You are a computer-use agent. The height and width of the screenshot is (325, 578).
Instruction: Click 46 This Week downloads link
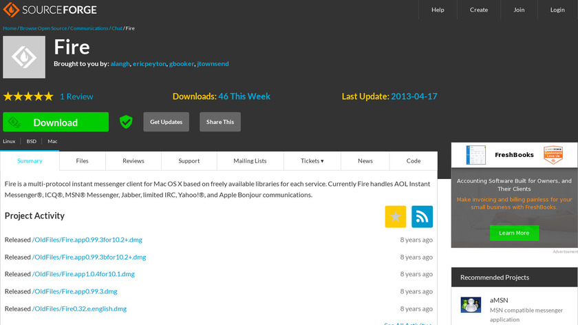point(244,96)
